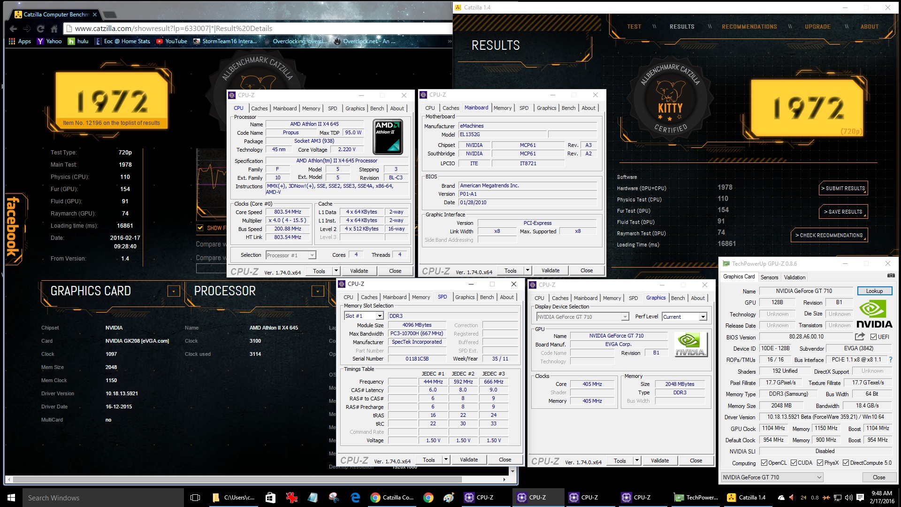Click the CHECK RECOMMENDATIONS button
Viewport: 901px width, 507px height.
point(829,235)
